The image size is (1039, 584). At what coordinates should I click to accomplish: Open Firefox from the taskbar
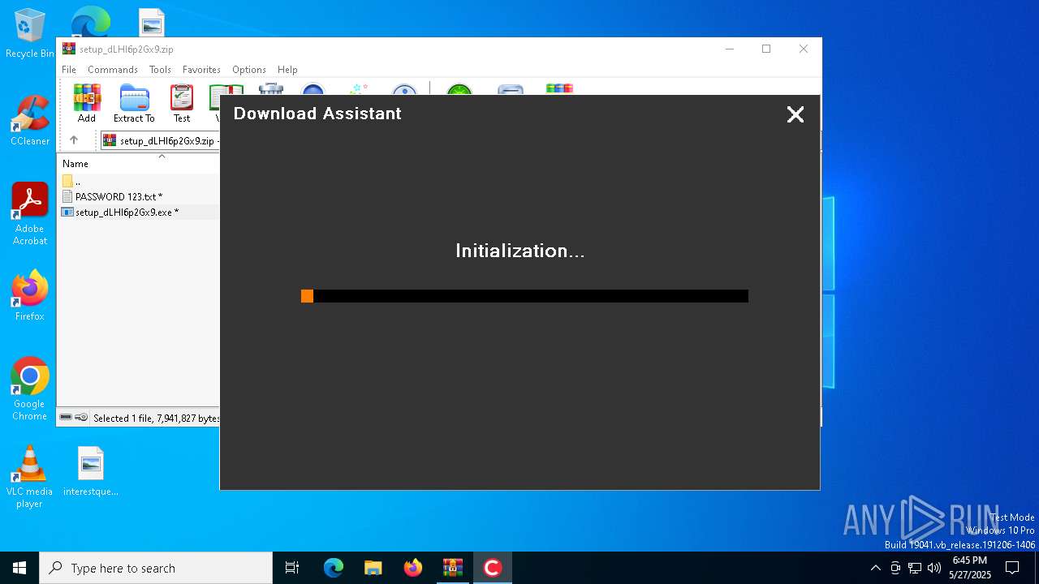(413, 568)
